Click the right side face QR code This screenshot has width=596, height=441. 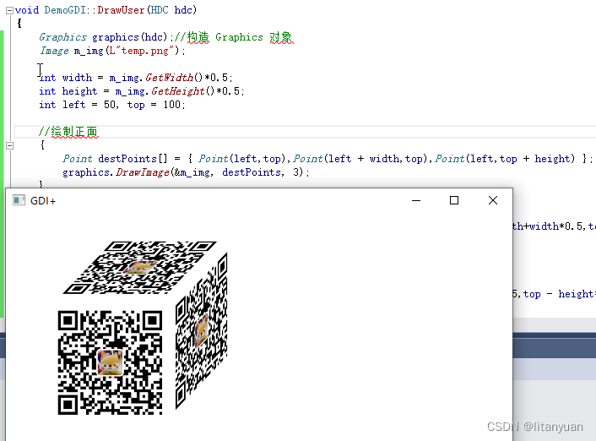(x=202, y=331)
